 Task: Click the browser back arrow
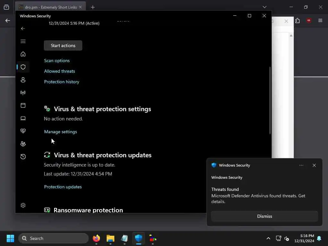[x=8, y=20]
